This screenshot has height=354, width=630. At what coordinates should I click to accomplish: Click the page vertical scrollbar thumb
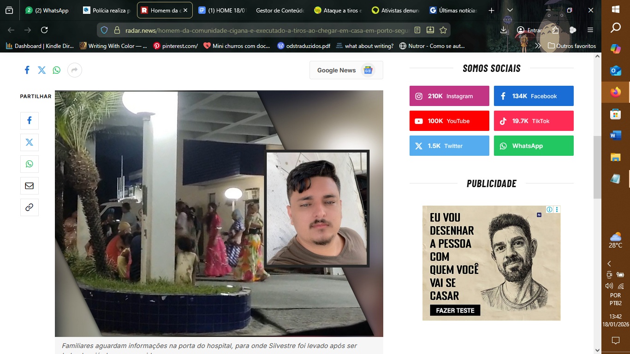click(597, 167)
